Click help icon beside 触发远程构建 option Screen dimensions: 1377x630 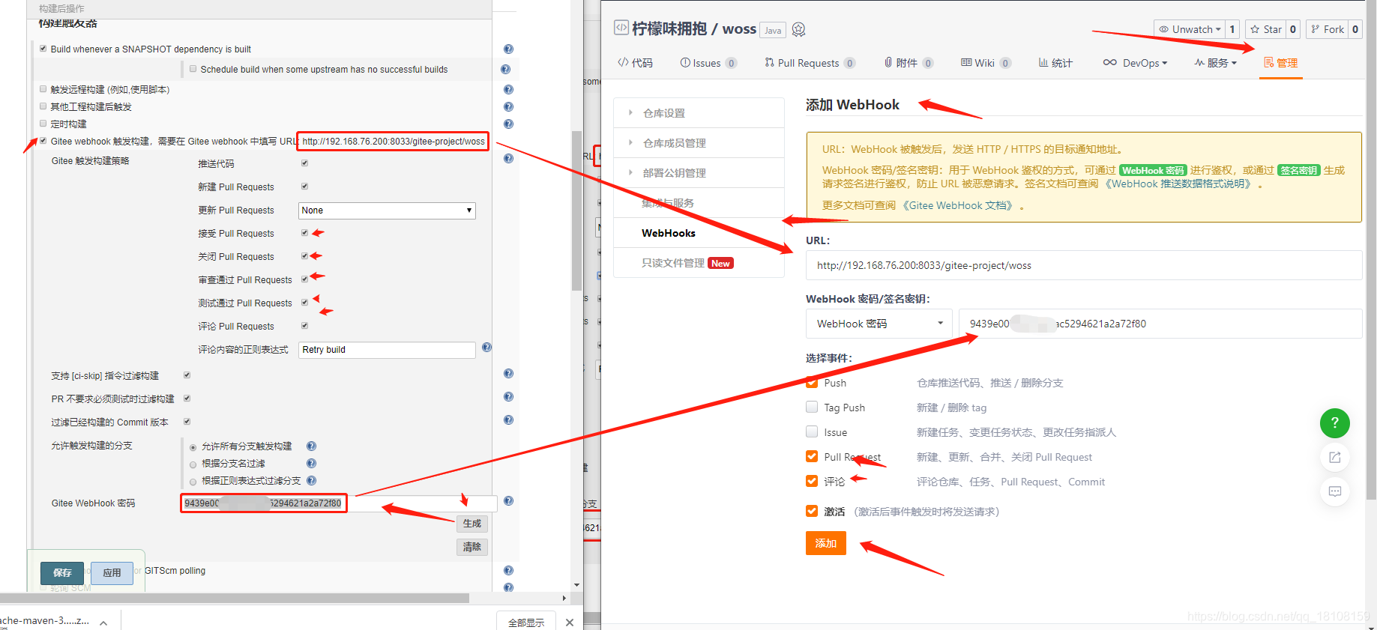508,90
